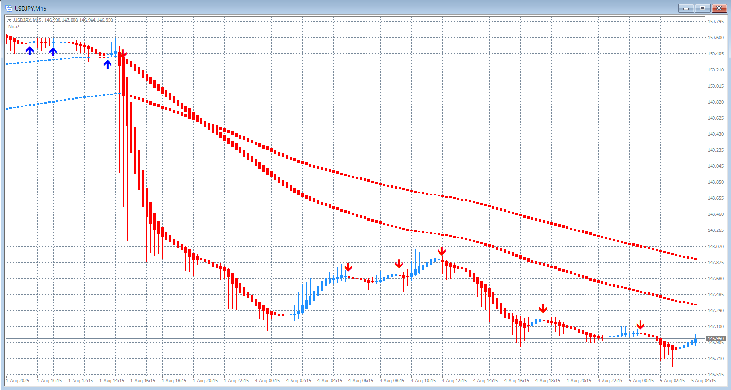Click the '5 Aug 04:15' time axis label
Image resolution: width=731 pixels, height=390 pixels.
tap(704, 381)
